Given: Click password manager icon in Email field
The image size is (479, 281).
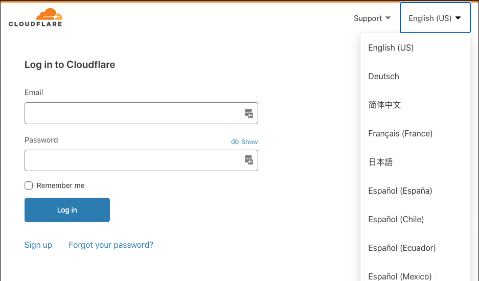Looking at the screenshot, I should pos(249,113).
